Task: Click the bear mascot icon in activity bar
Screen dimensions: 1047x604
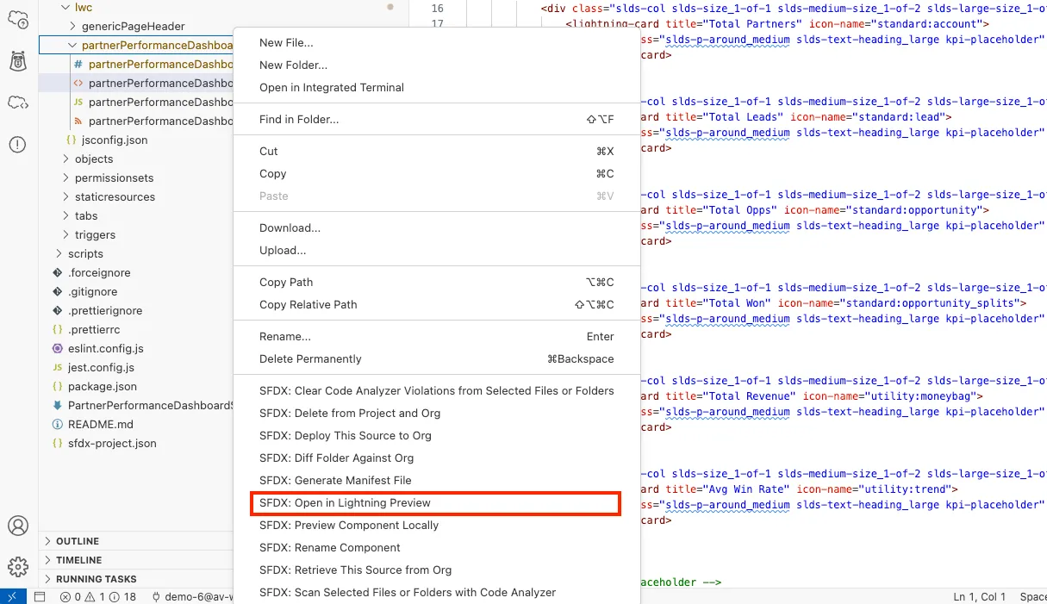Action: click(x=18, y=61)
